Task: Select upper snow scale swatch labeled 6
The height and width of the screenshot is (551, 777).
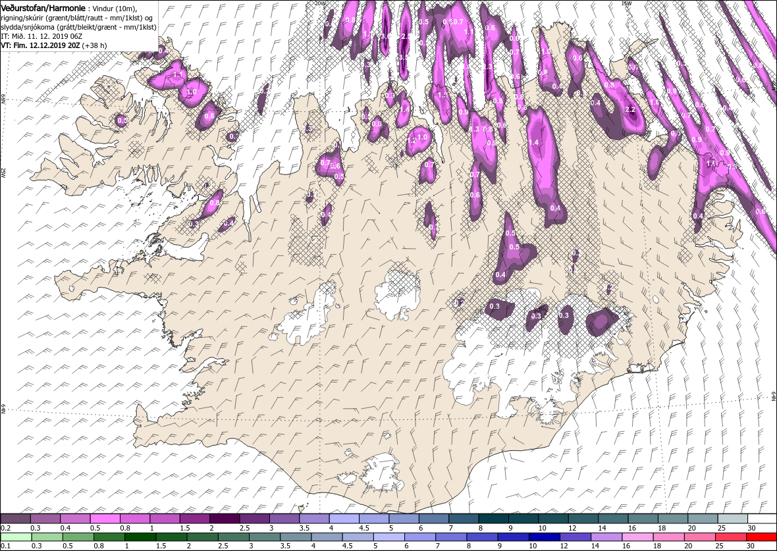Action: pyautogui.click(x=433, y=518)
